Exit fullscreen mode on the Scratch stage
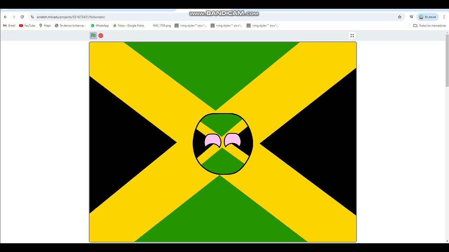The height and width of the screenshot is (252, 449). 352,35
